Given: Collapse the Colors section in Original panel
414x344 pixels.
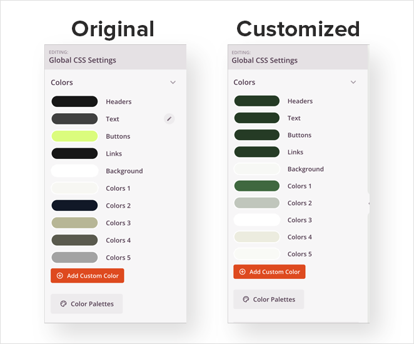Looking at the screenshot, I should tap(173, 83).
